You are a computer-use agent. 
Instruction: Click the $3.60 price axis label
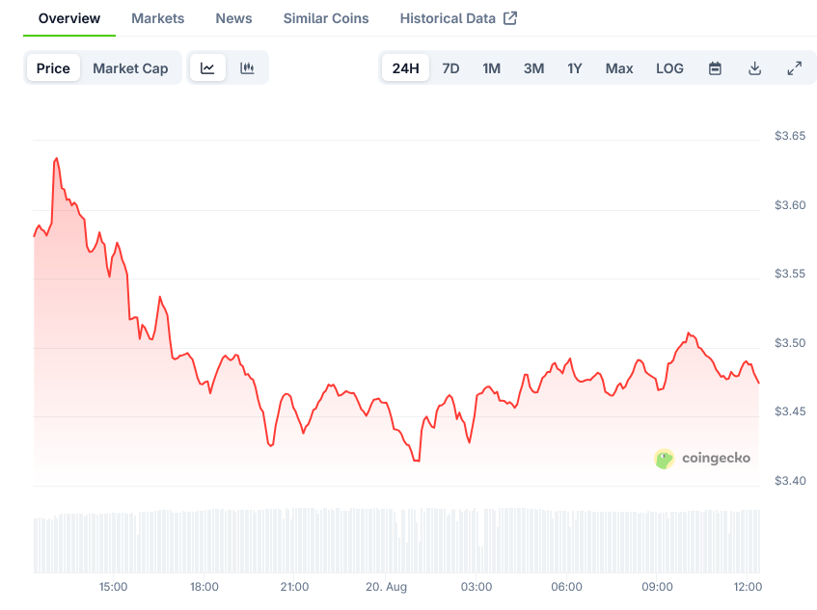(790, 205)
